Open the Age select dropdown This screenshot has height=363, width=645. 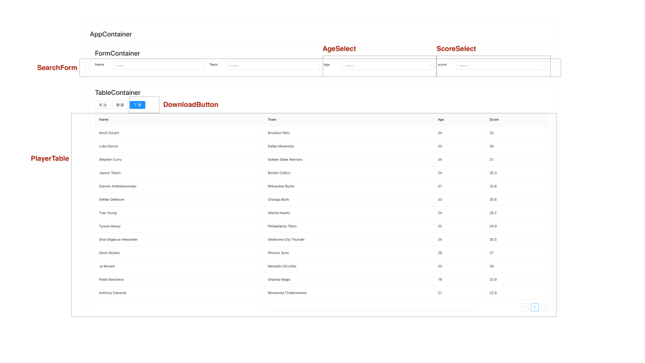click(x=388, y=65)
